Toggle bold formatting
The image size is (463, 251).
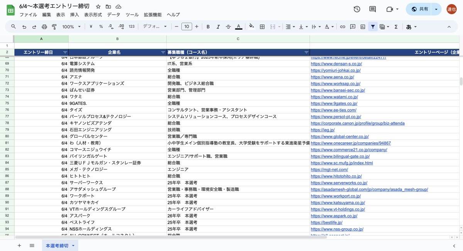[208, 27]
